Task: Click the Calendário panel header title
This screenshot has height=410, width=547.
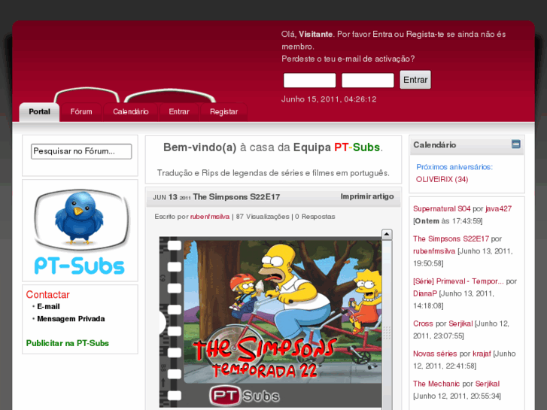Action: 434,144
